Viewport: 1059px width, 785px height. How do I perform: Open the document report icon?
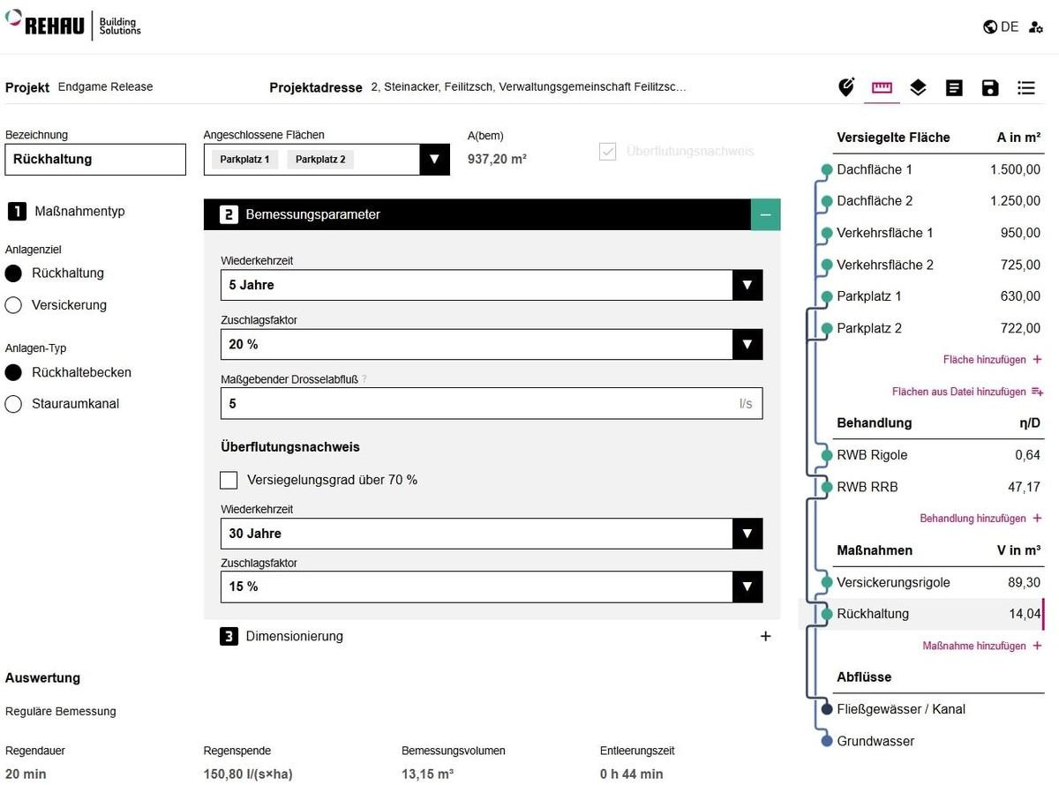[x=954, y=87]
